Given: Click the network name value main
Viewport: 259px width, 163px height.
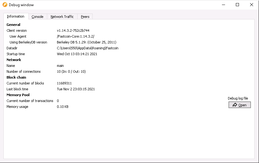Looking at the screenshot, I should 60,66.
